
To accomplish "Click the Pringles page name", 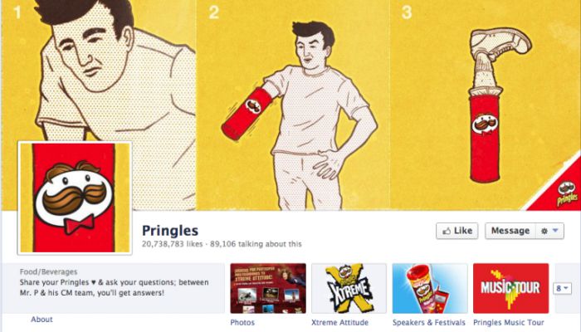I will tap(170, 230).
